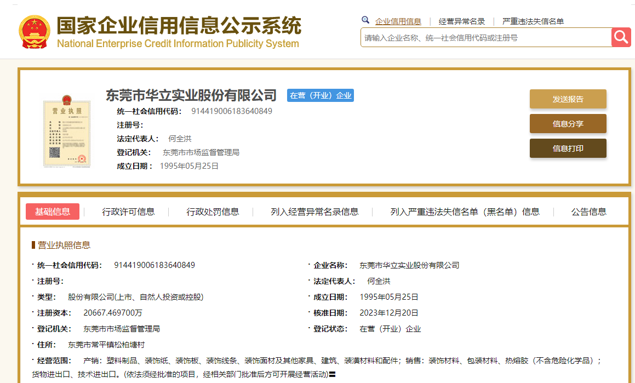This screenshot has height=383, width=635.
Task: Click the 经营范围 business scope paragraph
Action: (317, 368)
